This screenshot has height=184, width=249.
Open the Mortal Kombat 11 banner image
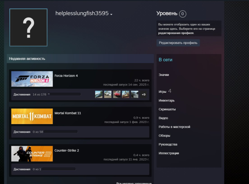(x=32, y=116)
